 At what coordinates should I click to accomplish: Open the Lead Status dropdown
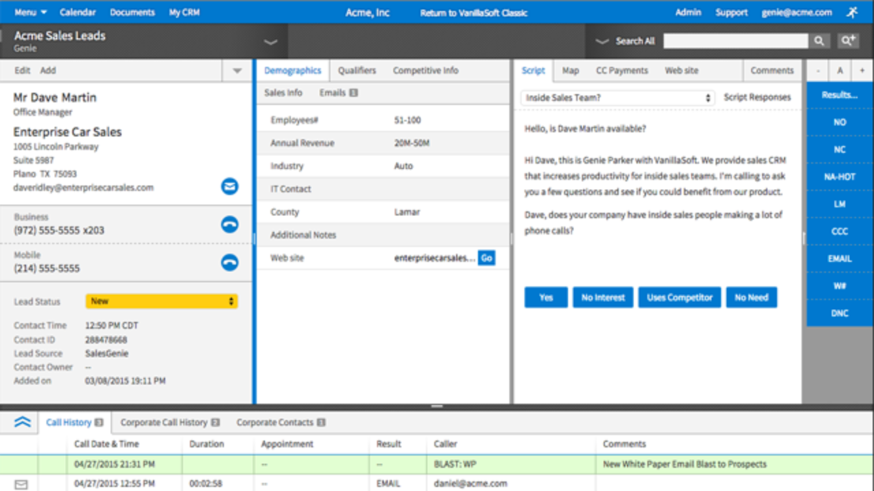point(162,301)
